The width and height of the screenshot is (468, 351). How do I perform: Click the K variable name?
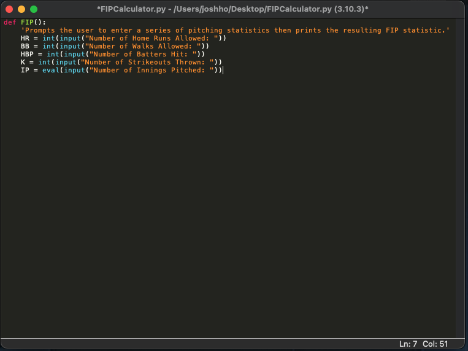[x=23, y=62]
